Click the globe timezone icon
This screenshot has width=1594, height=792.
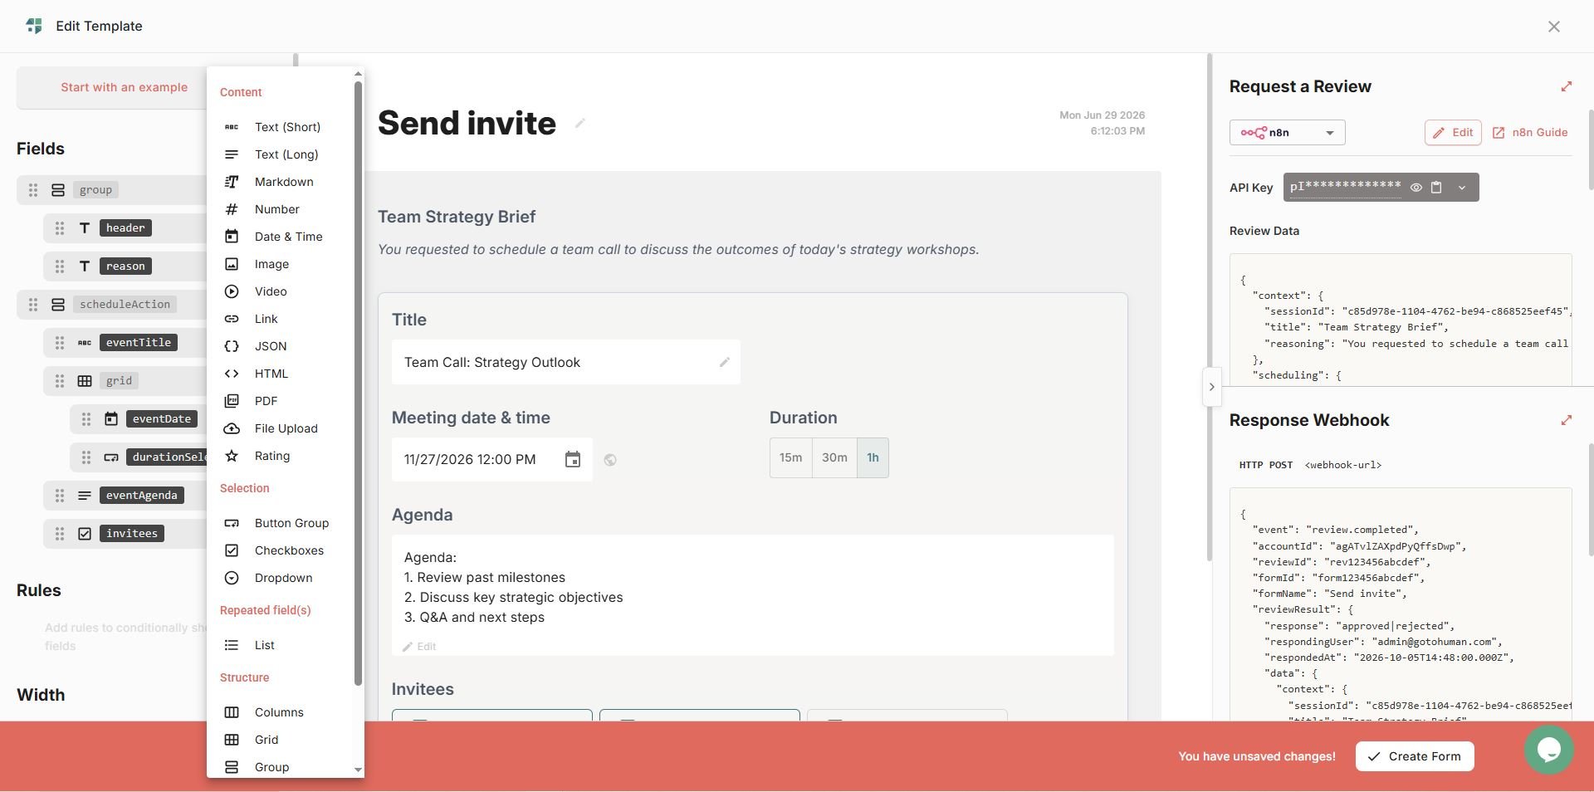610,460
